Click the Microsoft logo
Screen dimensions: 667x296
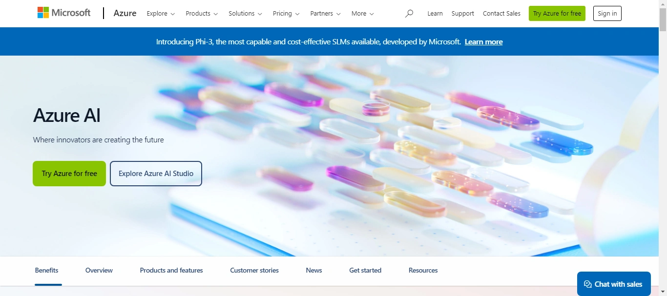coord(64,13)
